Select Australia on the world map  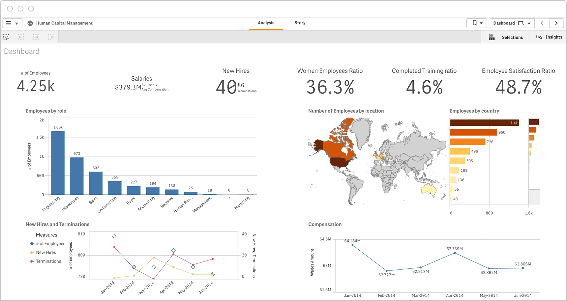tap(429, 189)
